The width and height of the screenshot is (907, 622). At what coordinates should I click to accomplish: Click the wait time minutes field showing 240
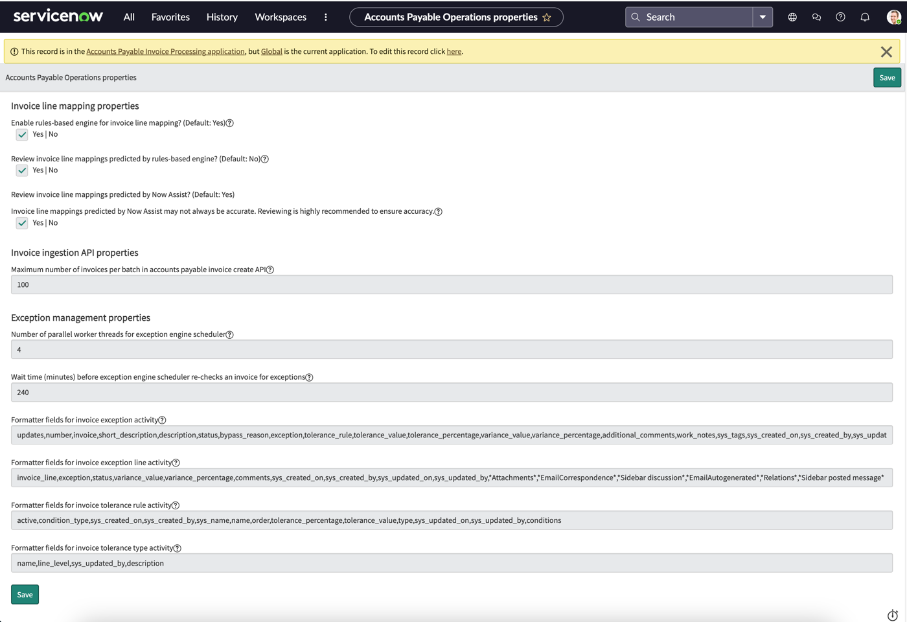(x=452, y=393)
